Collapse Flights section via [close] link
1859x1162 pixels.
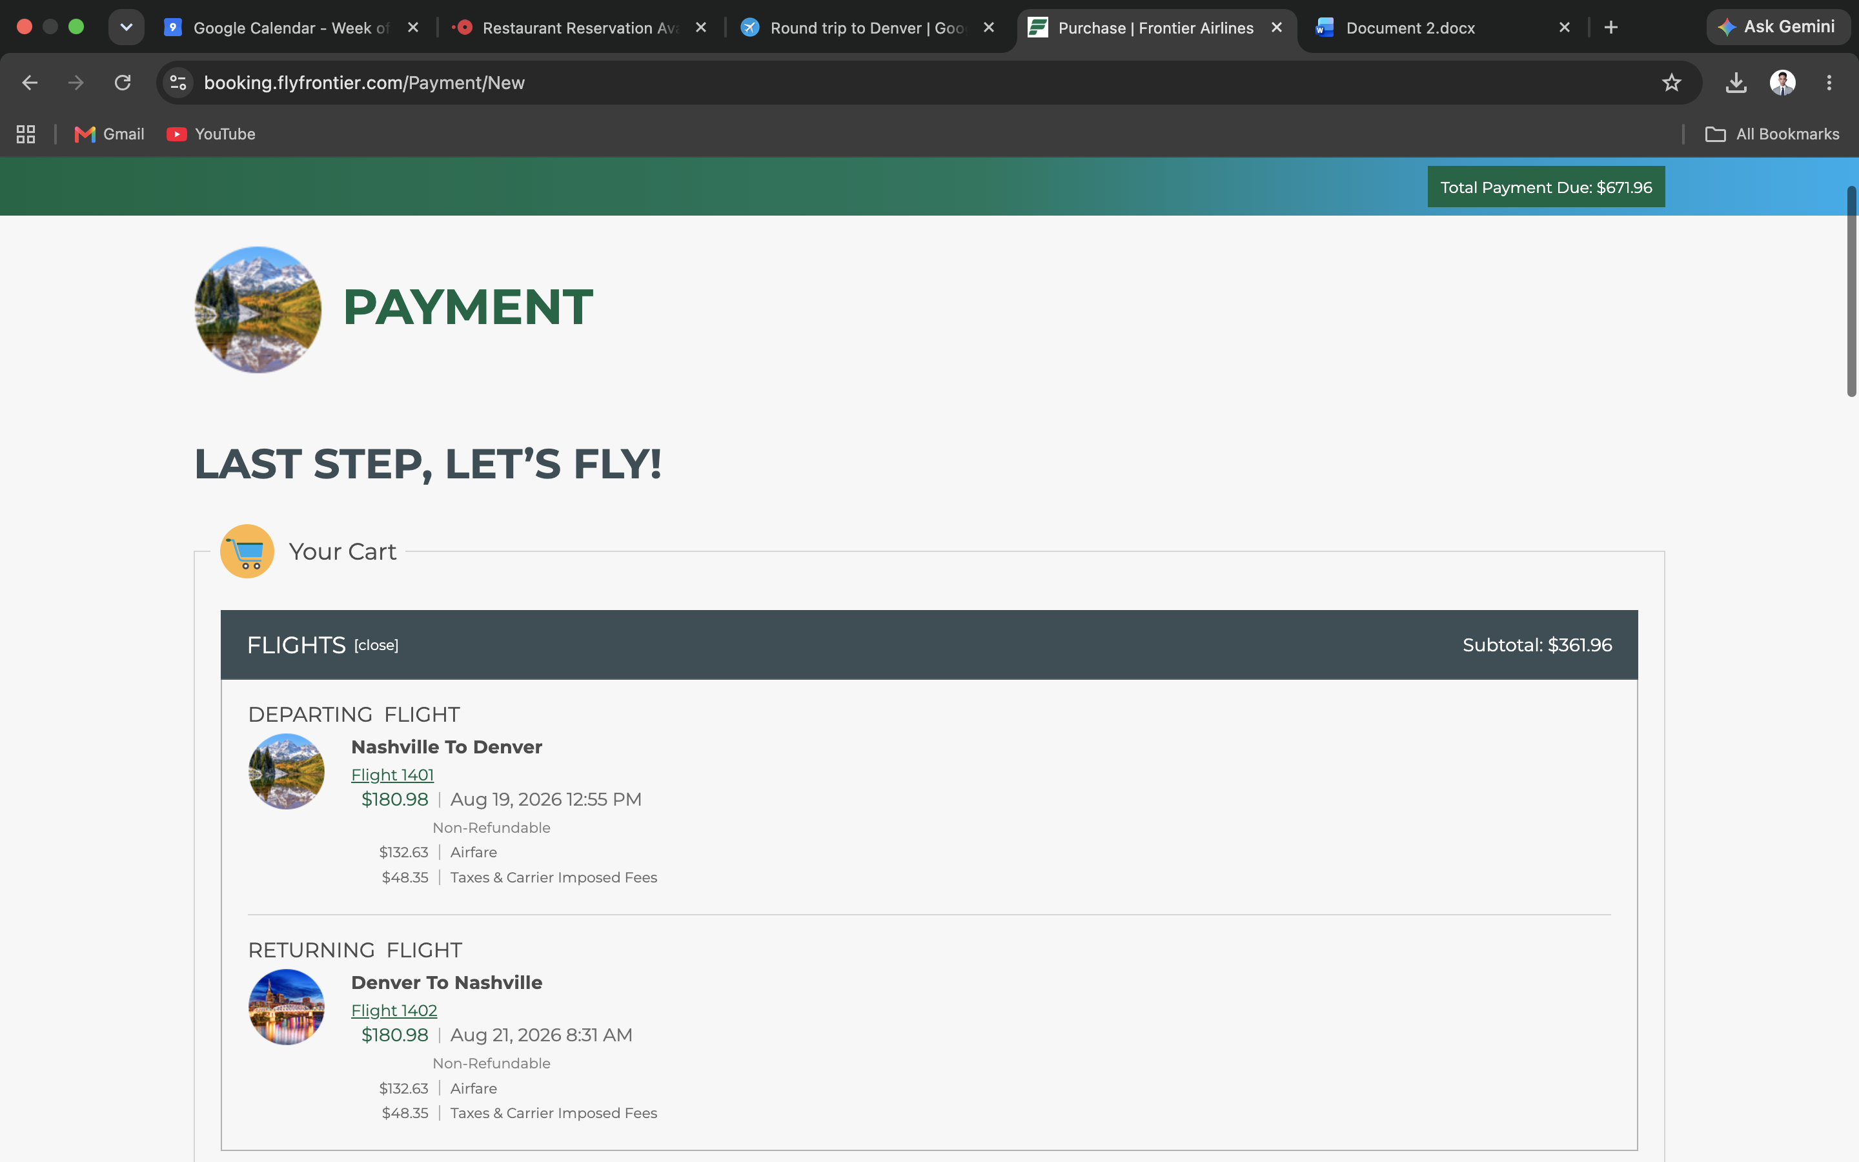pyautogui.click(x=376, y=646)
